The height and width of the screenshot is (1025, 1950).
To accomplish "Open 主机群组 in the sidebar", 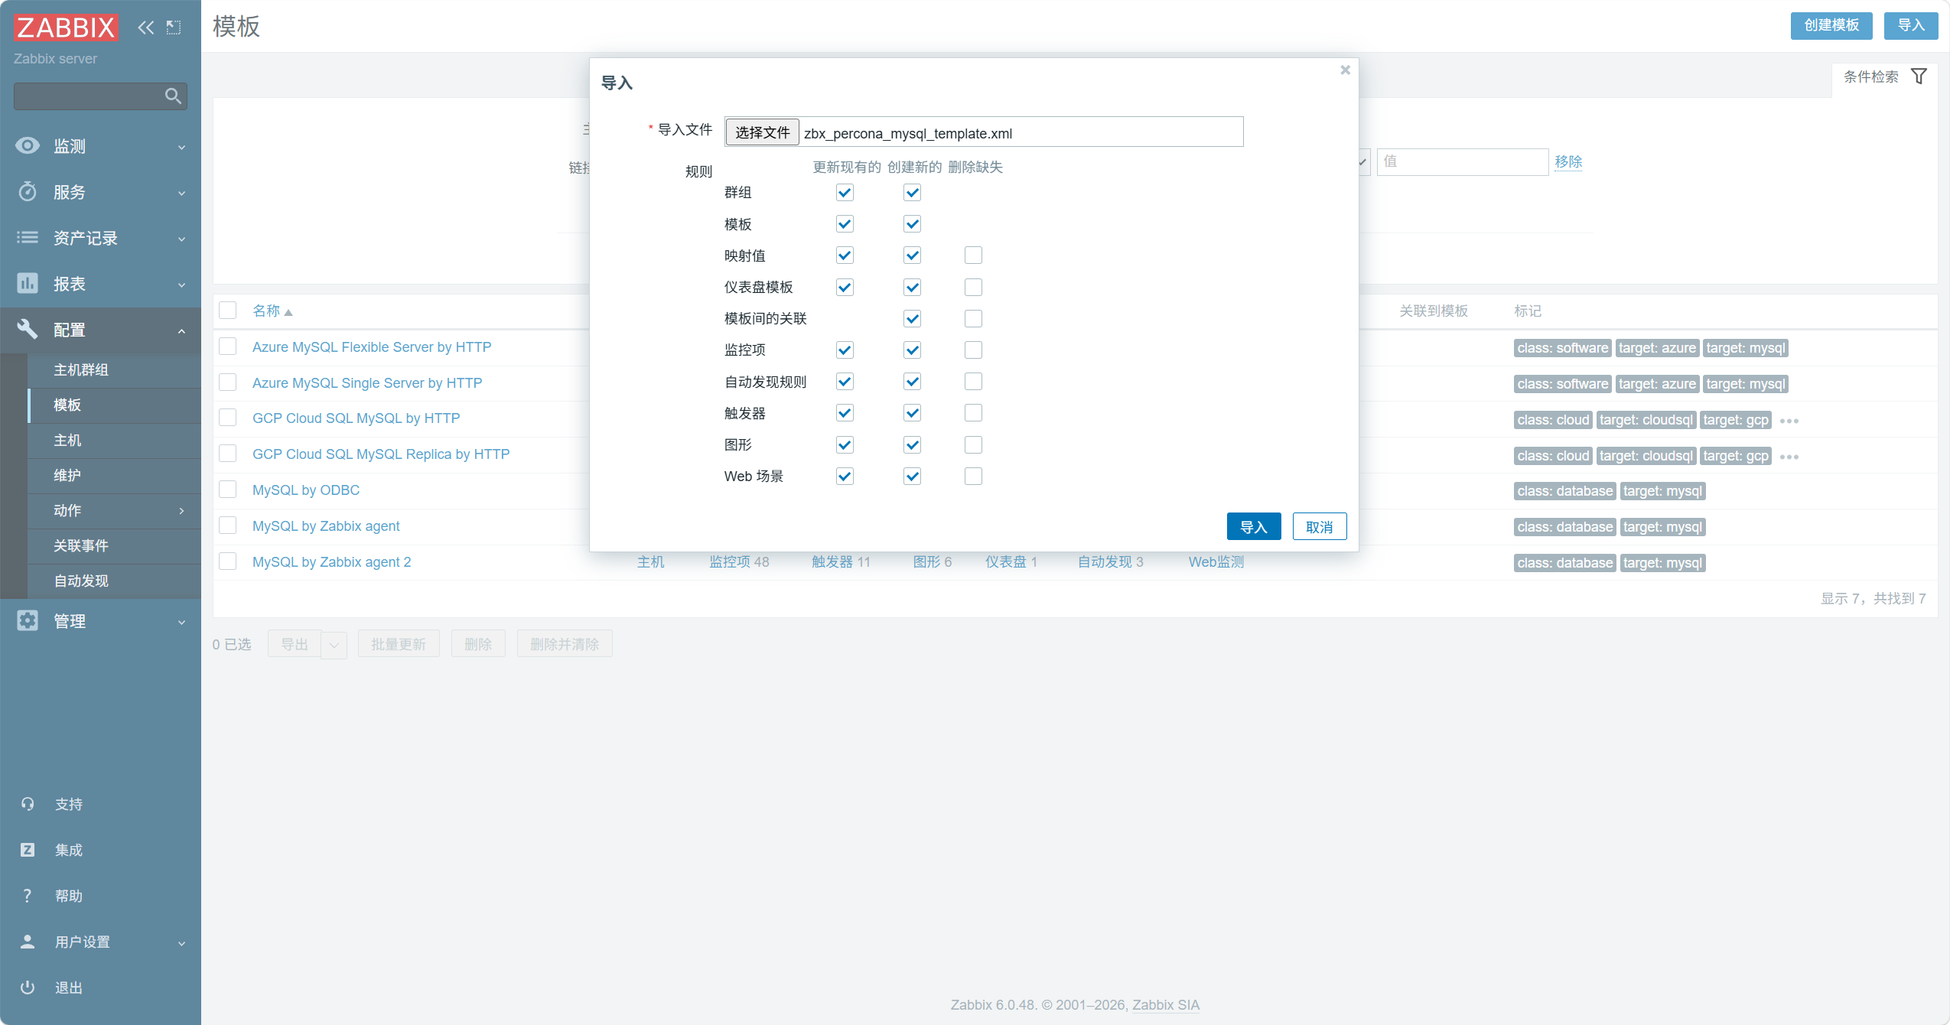I will (115, 370).
